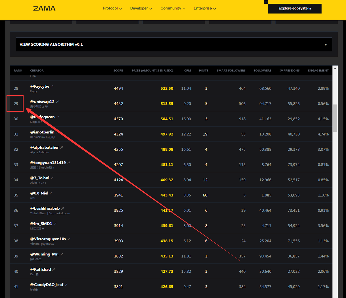
Task: Open external link icon next to @Wuming_Mr_
Action: pyautogui.click(x=62, y=254)
